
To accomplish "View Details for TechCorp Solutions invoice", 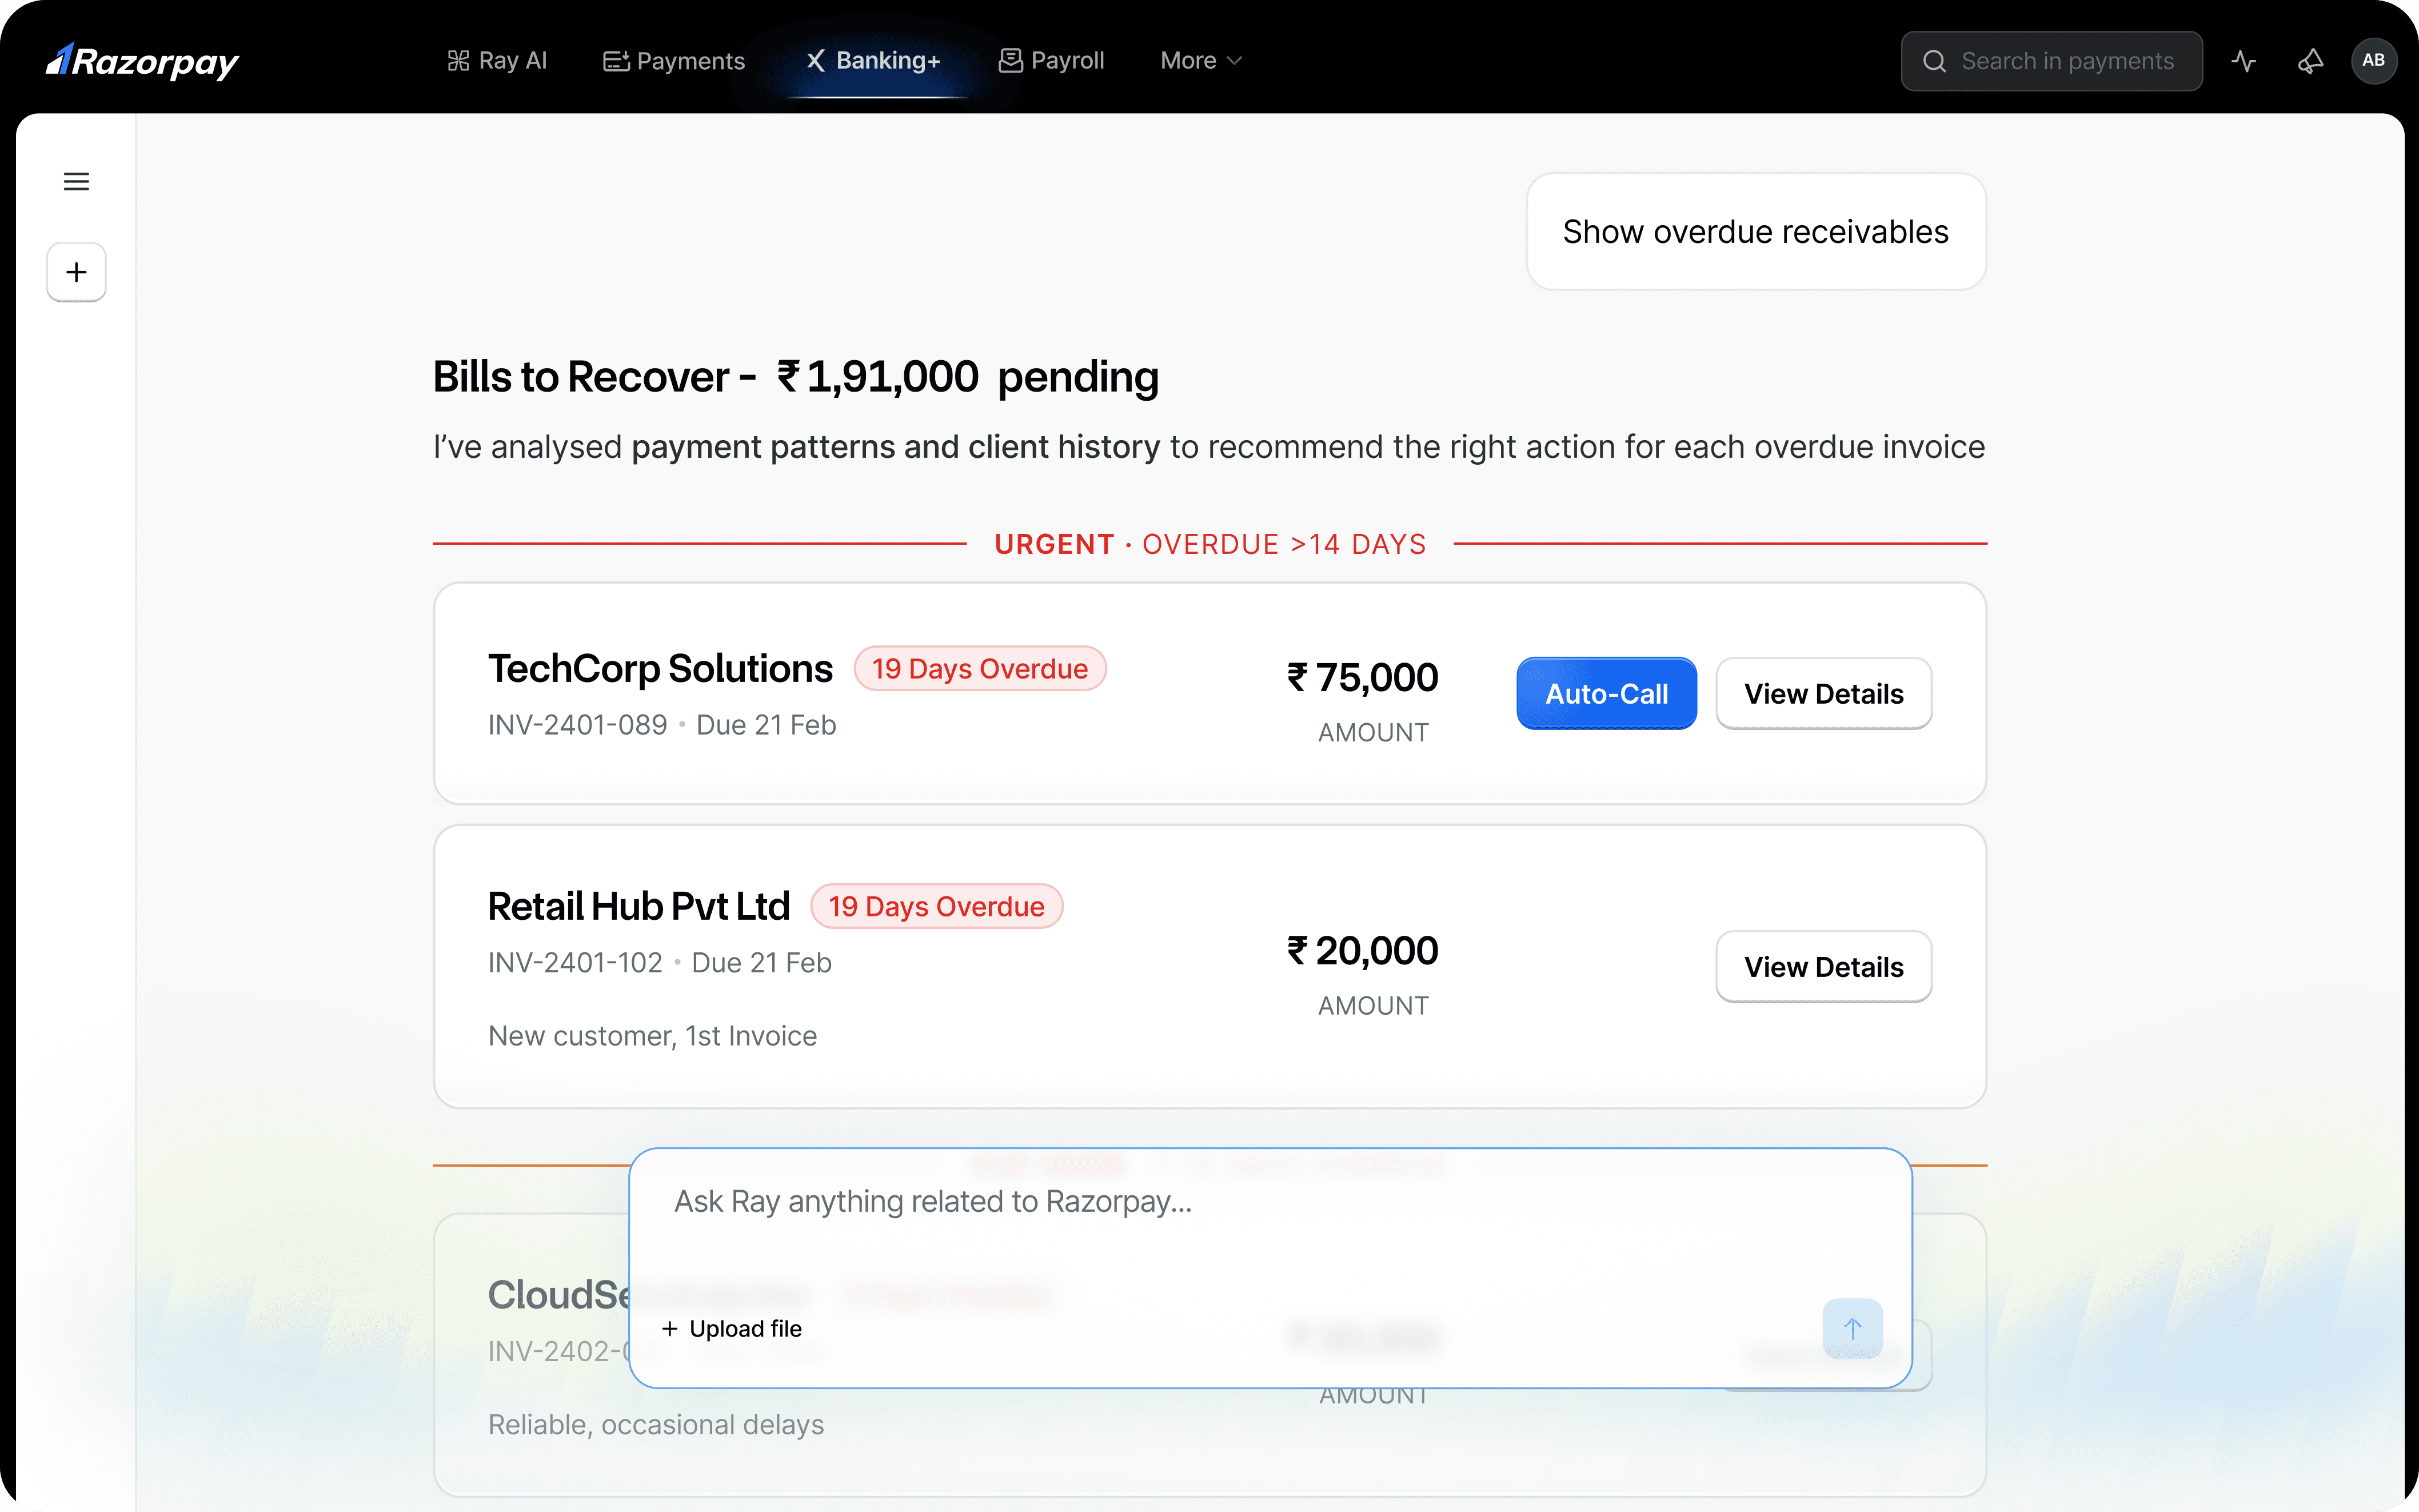I will (x=1823, y=693).
